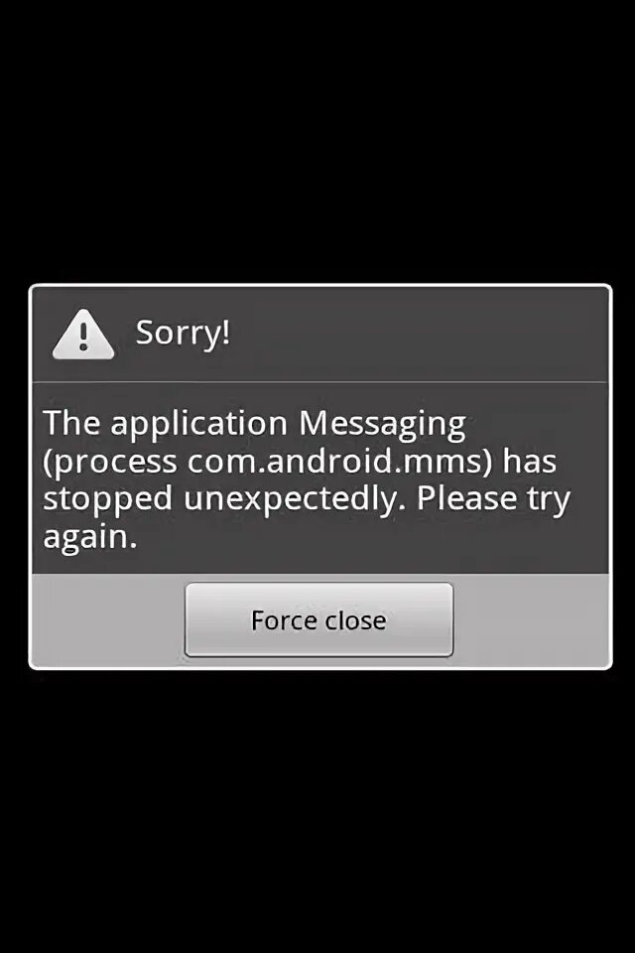This screenshot has width=635, height=953.
Task: Click gray button bar right of Force close
Action: 531,619
